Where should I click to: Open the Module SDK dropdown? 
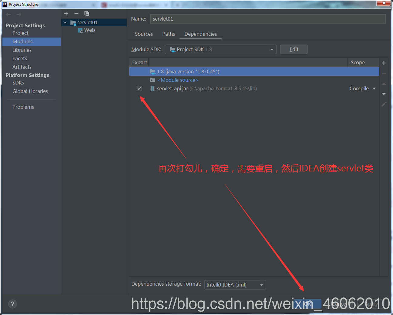[220, 49]
